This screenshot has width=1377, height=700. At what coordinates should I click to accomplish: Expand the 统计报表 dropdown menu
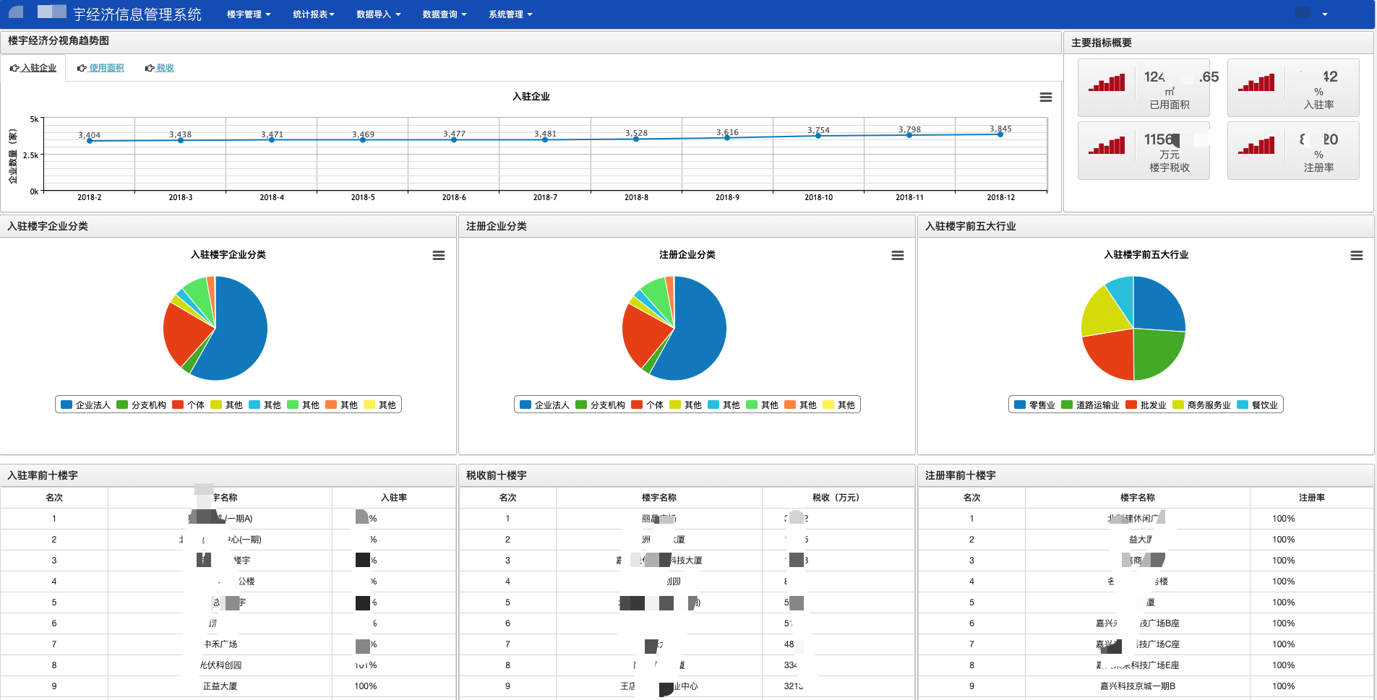(x=313, y=14)
